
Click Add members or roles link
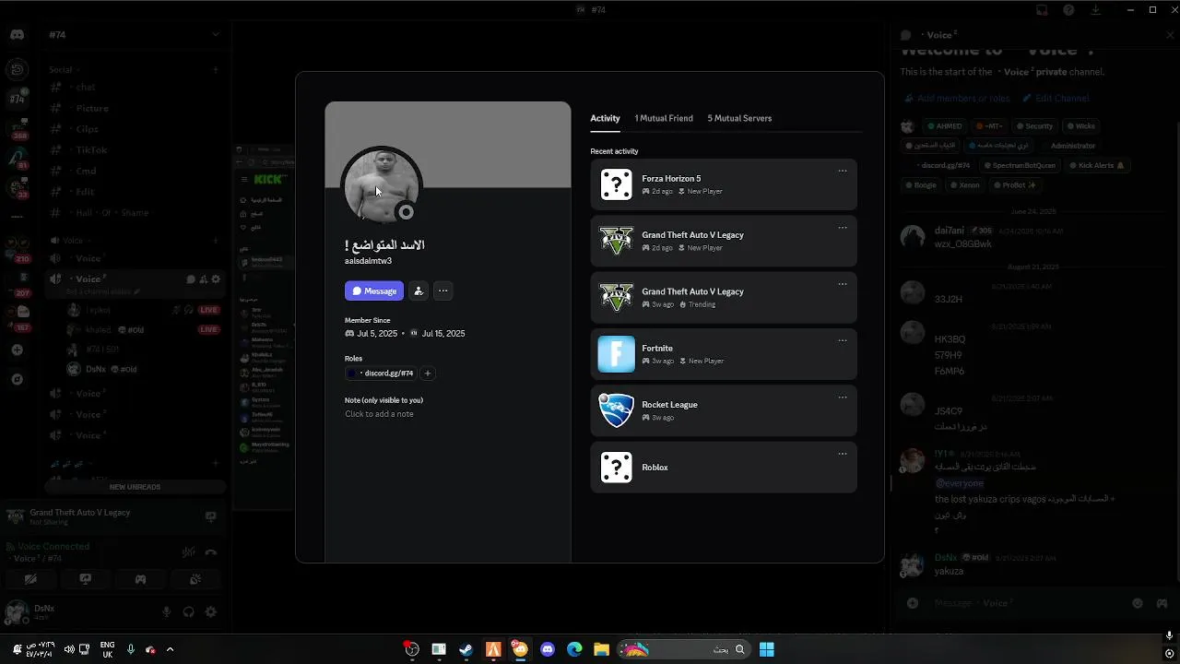pyautogui.click(x=956, y=98)
